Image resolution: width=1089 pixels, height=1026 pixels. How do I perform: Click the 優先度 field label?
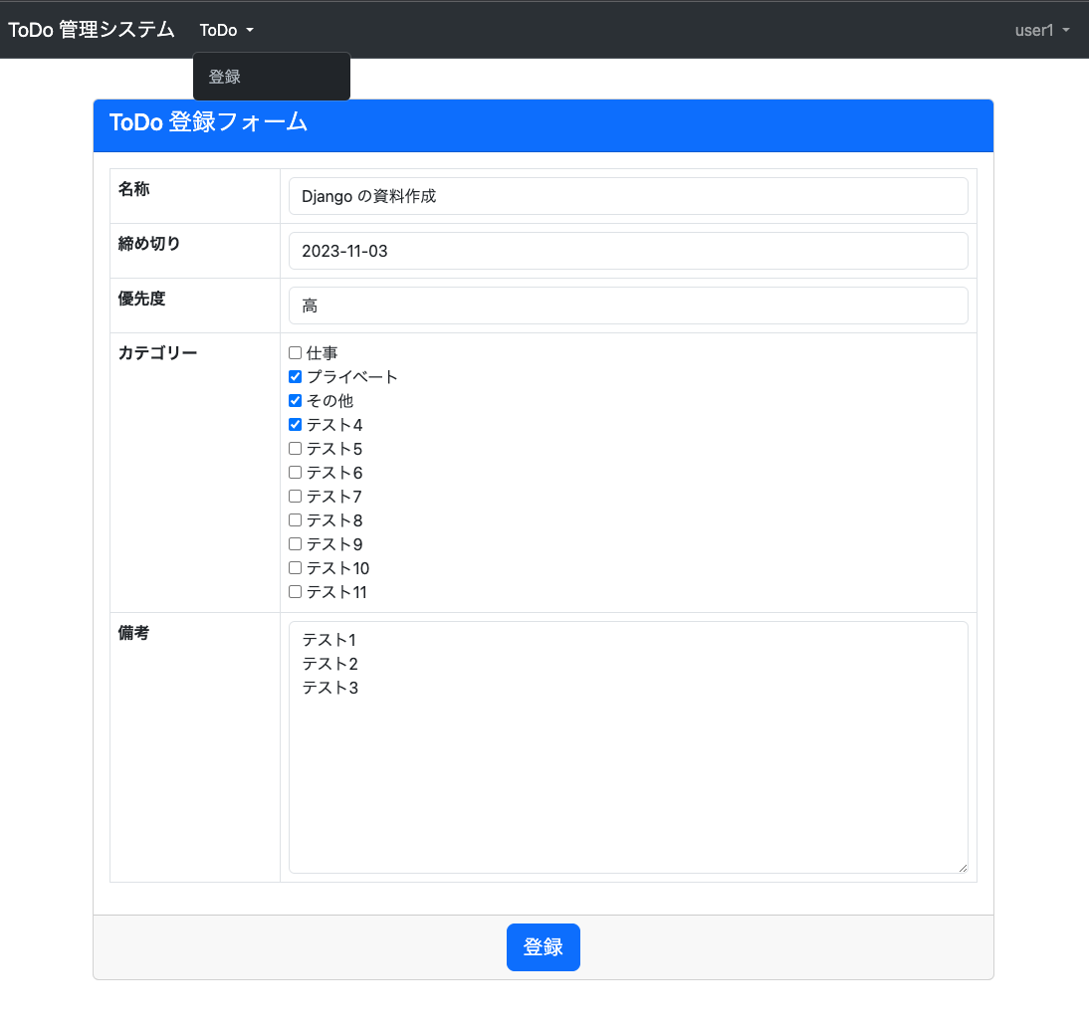pos(141,299)
